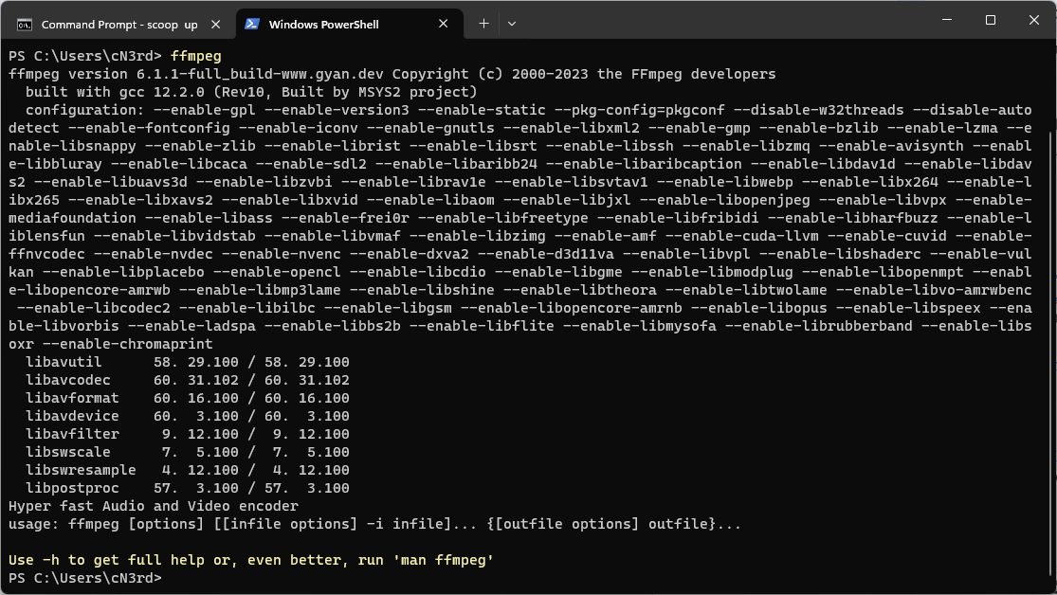This screenshot has height=595, width=1057.
Task: Click the libswresample version row
Action: (x=188, y=470)
